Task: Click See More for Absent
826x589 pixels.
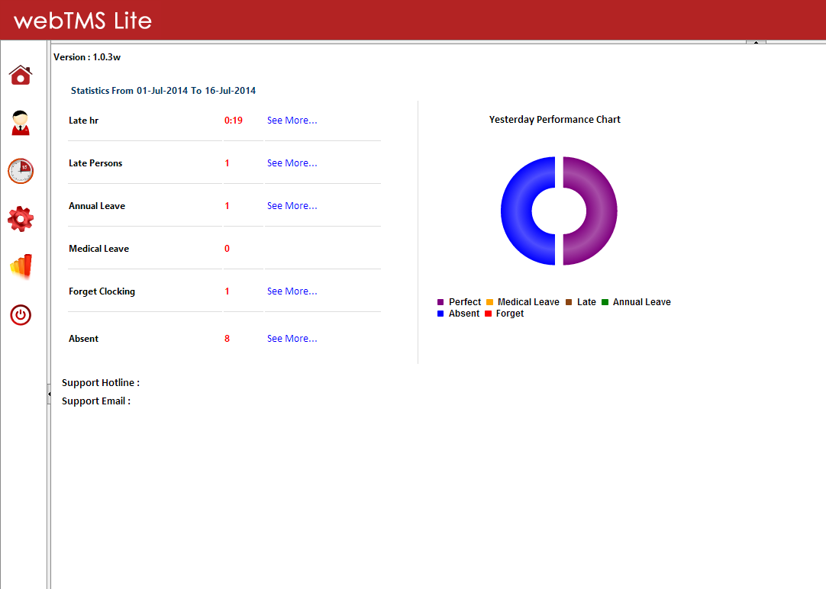Action: [x=292, y=339]
